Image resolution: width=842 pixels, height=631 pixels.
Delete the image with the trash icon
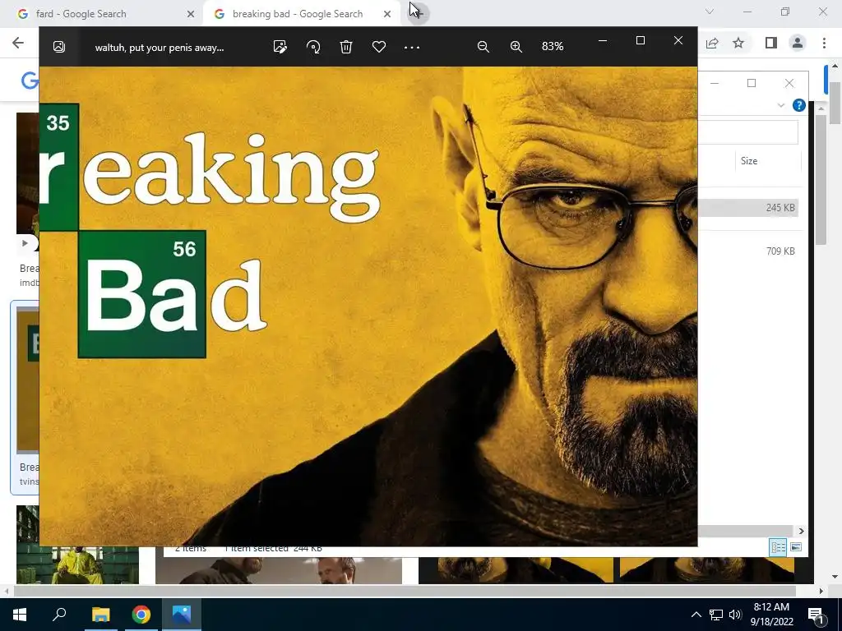point(346,47)
